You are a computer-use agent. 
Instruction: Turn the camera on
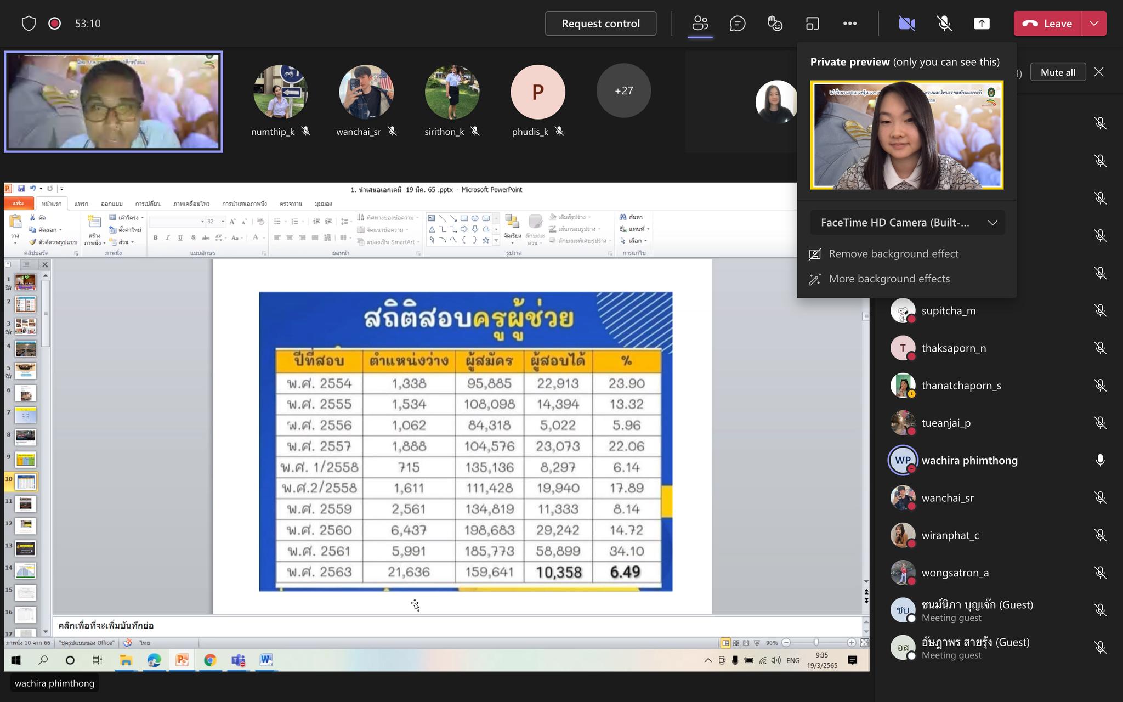(906, 24)
